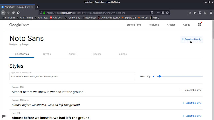This screenshot has width=214, height=120.
Task: Toggle reader view icon in address bar
Action: pyautogui.click(x=152, y=13)
